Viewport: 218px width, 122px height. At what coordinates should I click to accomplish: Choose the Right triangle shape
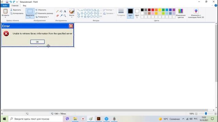point(79,13)
